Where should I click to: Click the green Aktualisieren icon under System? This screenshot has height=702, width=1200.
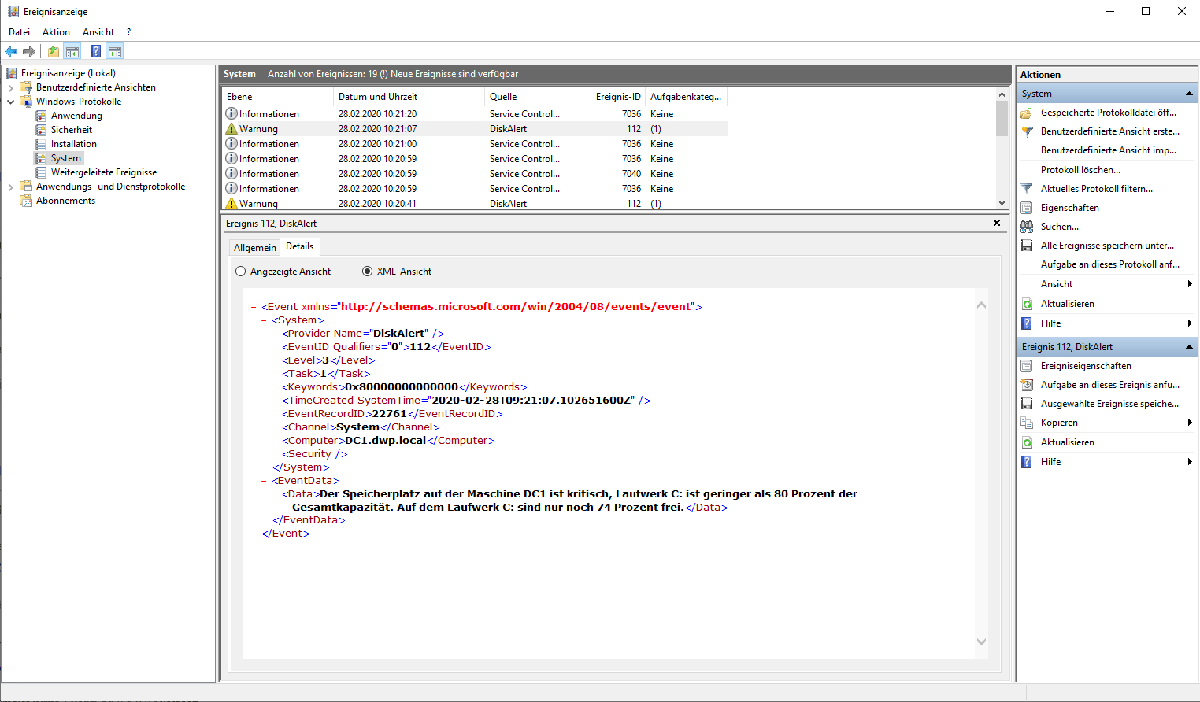pyautogui.click(x=1027, y=304)
